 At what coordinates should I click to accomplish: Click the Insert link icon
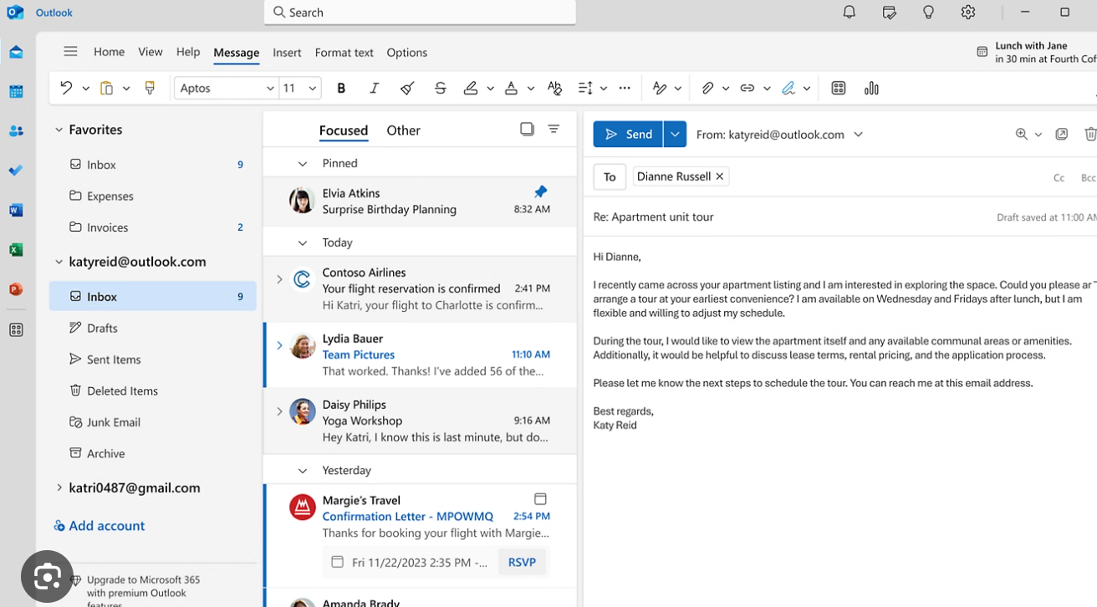(x=747, y=88)
